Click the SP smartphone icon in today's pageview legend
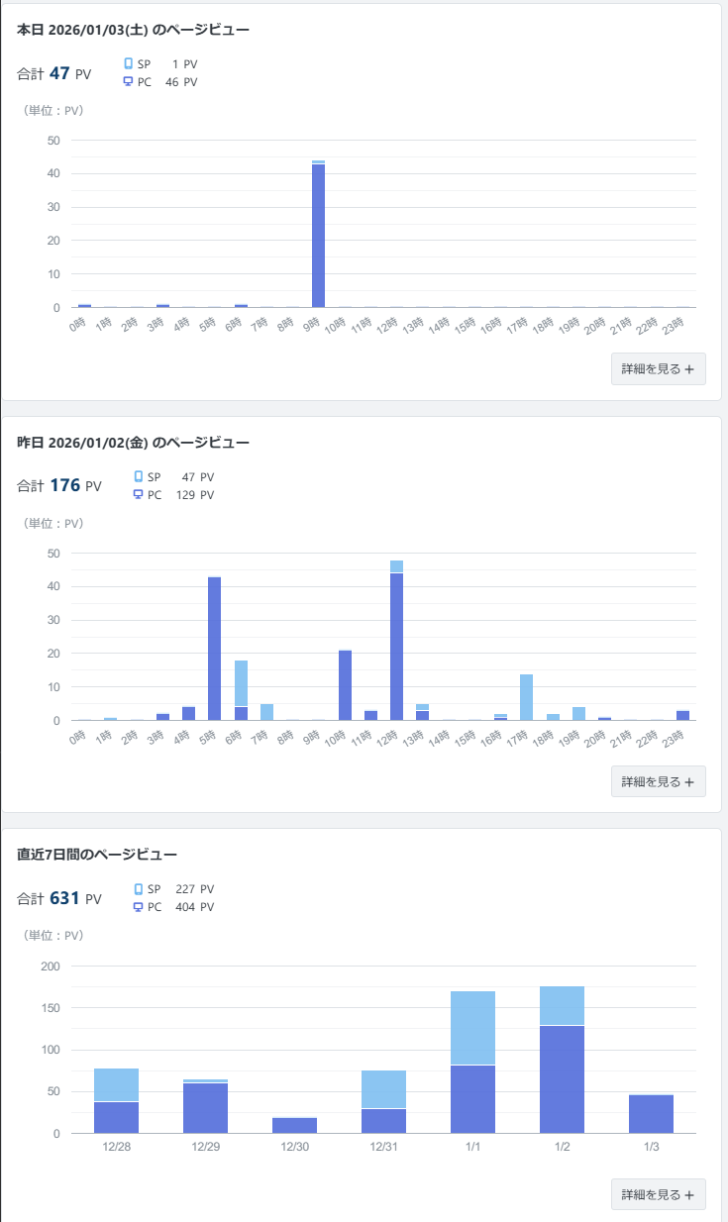The width and height of the screenshot is (728, 1222). click(128, 64)
